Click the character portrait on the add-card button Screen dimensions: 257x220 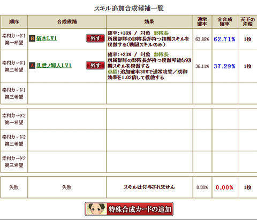coord(96,209)
